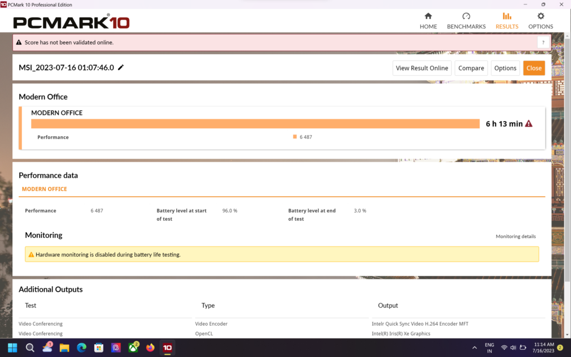Open Firefox from the taskbar
The image size is (571, 357).
150,348
